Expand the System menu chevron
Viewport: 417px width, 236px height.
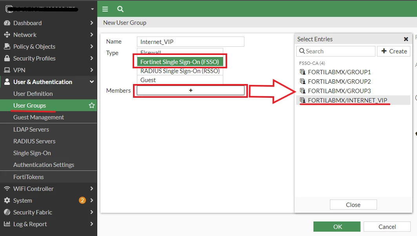[x=92, y=200]
